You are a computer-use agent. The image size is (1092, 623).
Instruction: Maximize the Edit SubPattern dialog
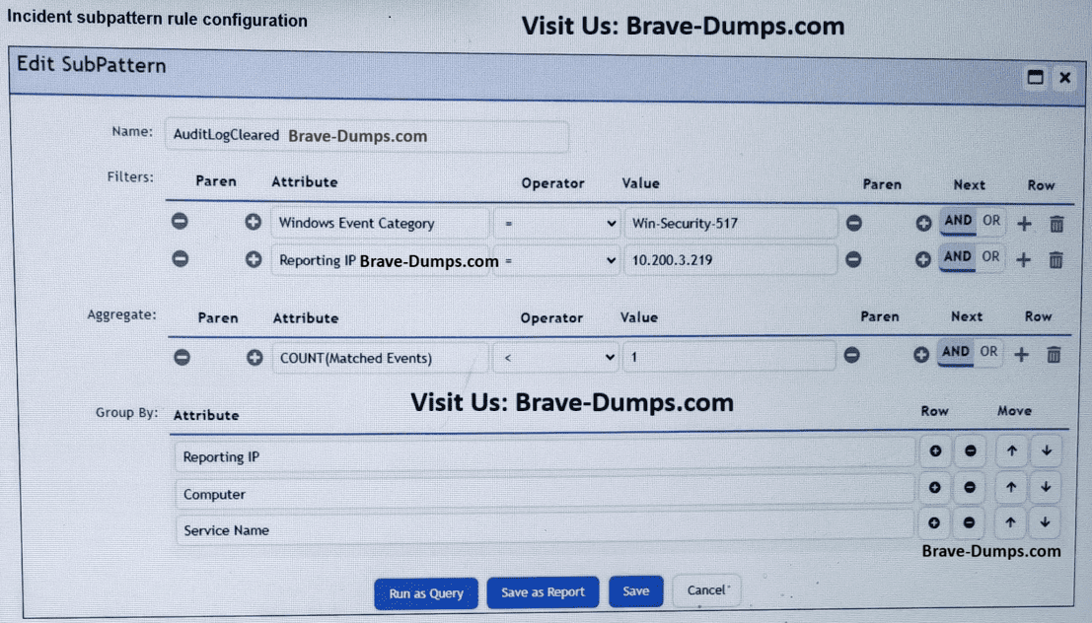tap(1036, 78)
